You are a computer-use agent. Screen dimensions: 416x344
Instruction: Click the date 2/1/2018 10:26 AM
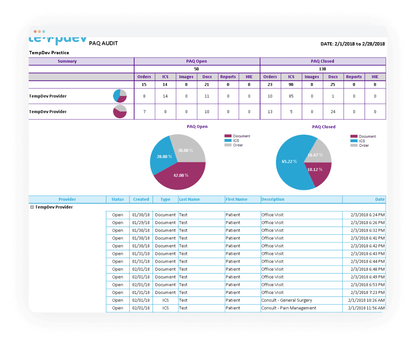[x=367, y=300]
